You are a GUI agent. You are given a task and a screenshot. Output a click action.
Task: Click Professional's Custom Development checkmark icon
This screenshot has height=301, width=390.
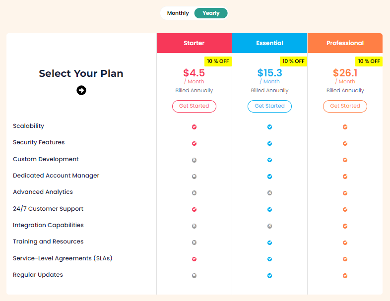tap(345, 160)
